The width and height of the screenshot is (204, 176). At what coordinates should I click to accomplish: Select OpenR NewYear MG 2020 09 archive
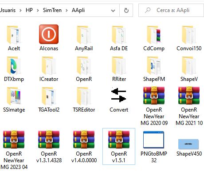coord(154,96)
